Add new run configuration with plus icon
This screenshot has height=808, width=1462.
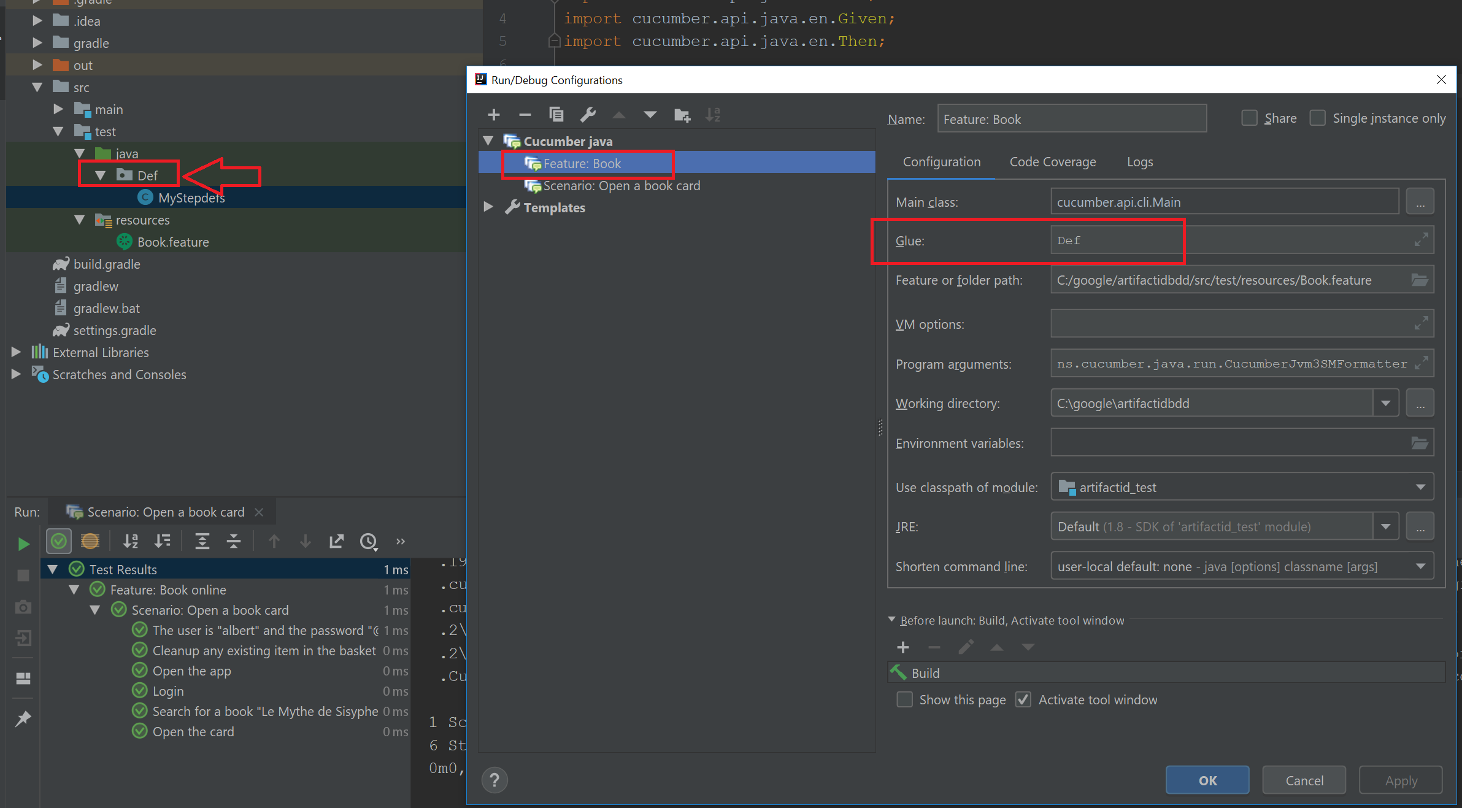tap(493, 115)
